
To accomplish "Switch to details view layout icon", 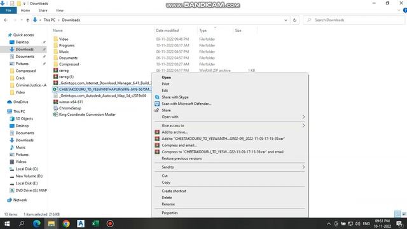I will 397,214.
